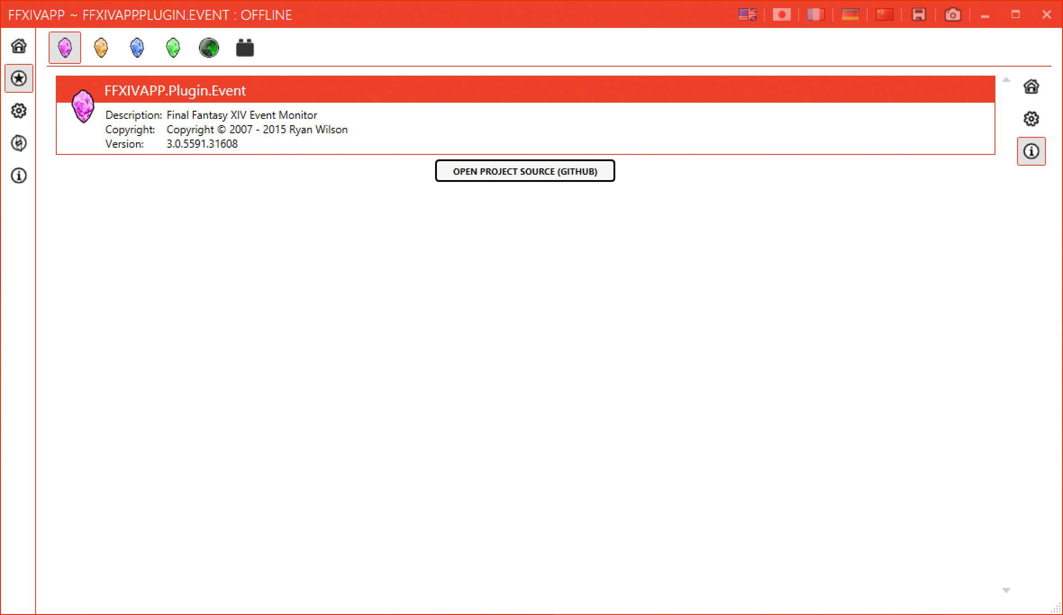Switch to the green crystal plugin tab

(173, 48)
